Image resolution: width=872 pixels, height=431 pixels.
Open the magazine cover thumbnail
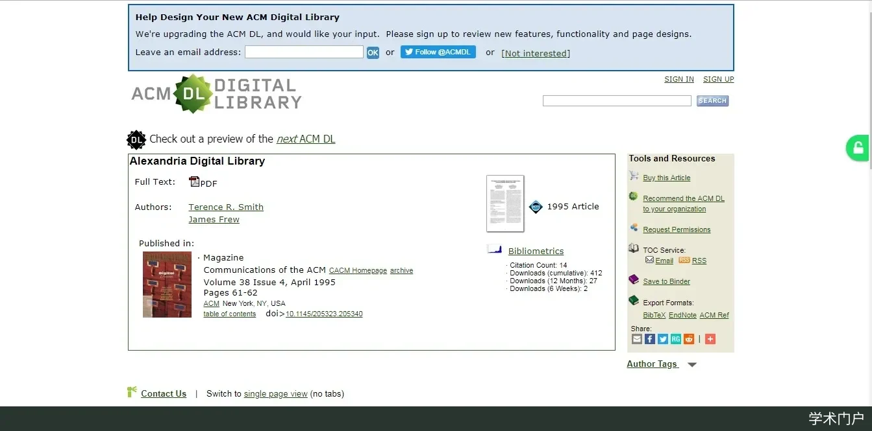tap(167, 285)
